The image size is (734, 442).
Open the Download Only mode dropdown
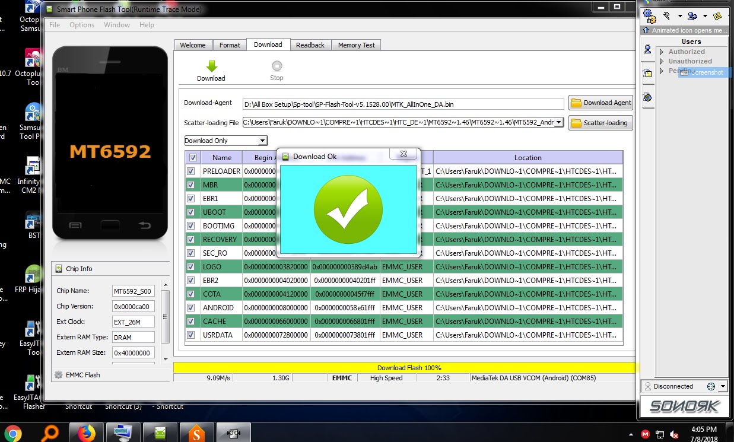coord(262,141)
